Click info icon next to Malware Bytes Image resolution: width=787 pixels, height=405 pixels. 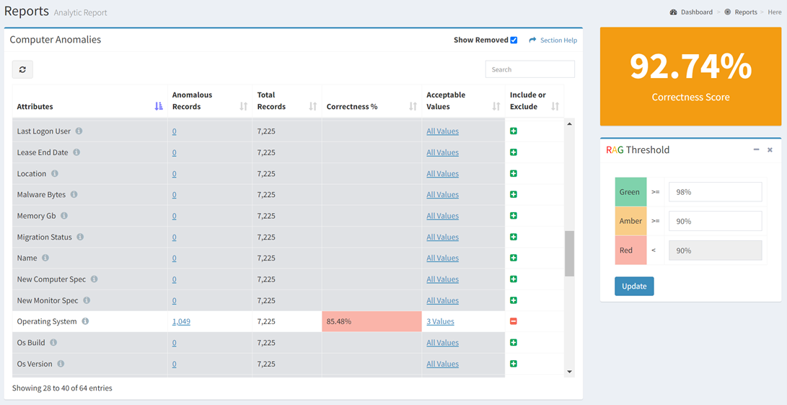(x=74, y=194)
